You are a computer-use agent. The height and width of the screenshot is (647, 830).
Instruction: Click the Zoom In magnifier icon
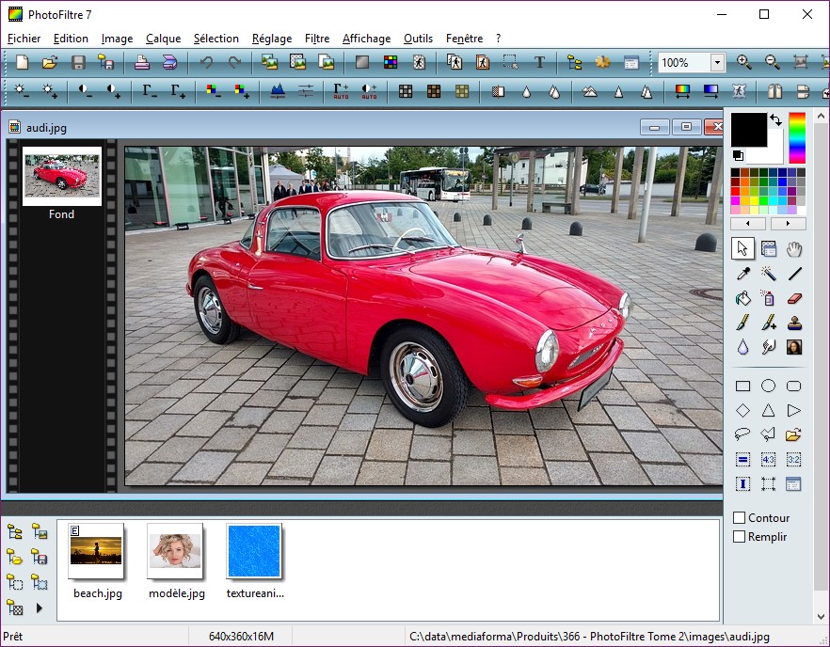(x=743, y=63)
